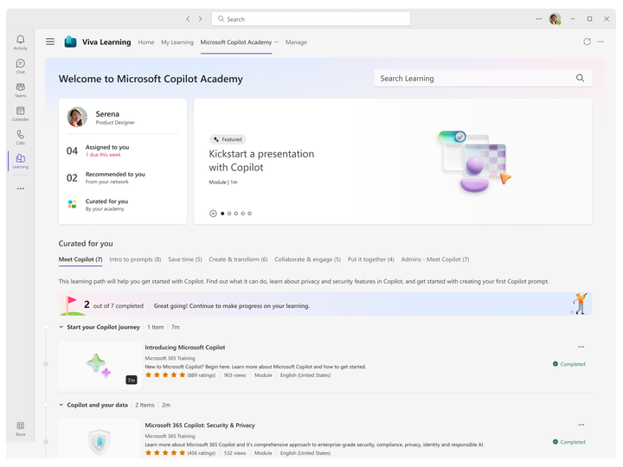Open Microsoft 365 Copilot: Security & Privacy title
623x467 pixels.
click(200, 425)
